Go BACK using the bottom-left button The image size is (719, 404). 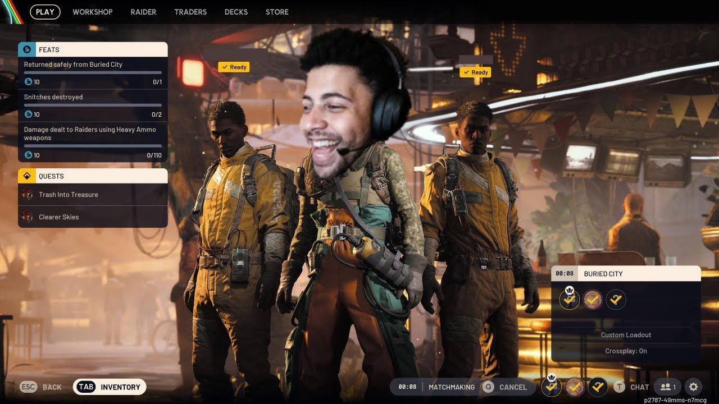(x=40, y=387)
